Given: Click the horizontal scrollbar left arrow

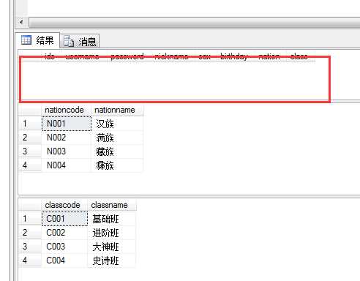Looking at the screenshot, I should pyautogui.click(x=21, y=22).
